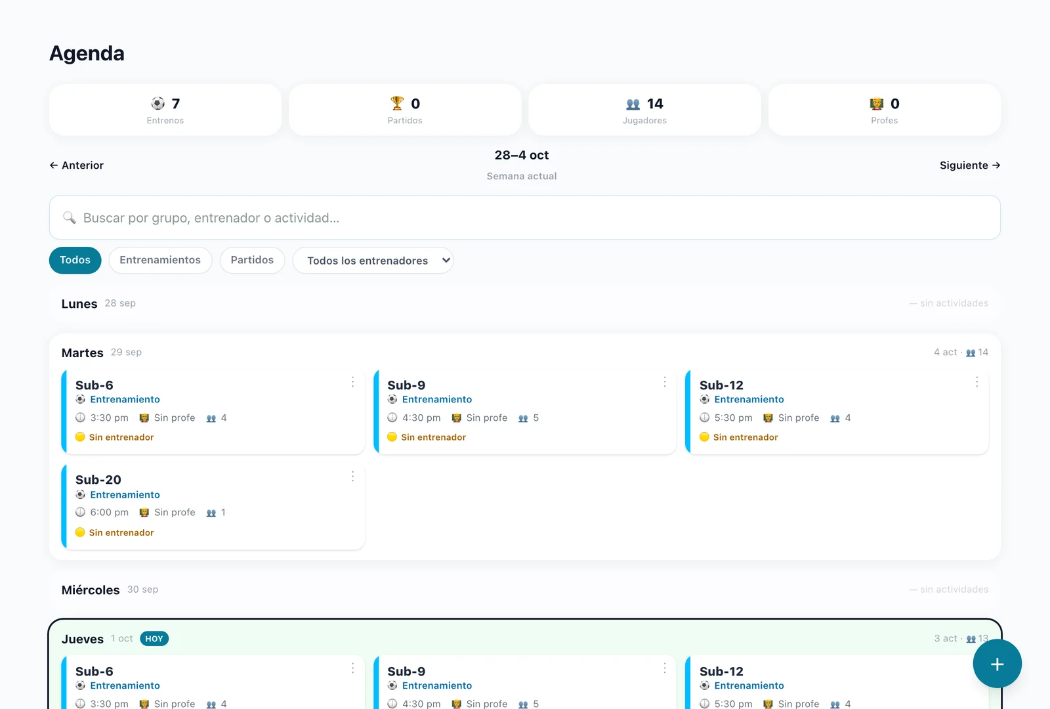Click the yellow warning dot on Sub-20 card

(80, 532)
